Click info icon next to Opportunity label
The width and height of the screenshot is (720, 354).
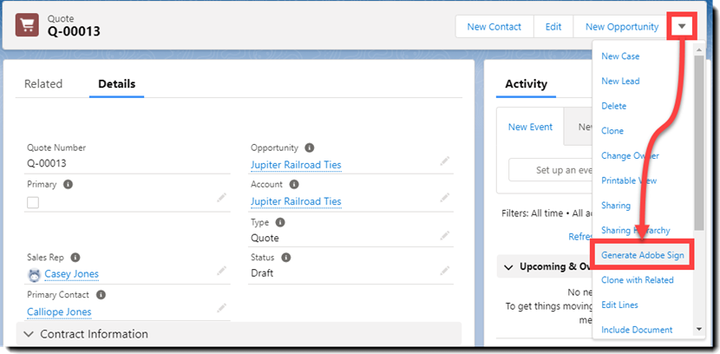tap(310, 147)
